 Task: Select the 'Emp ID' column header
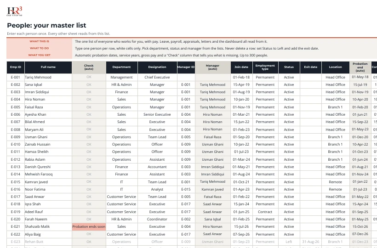(x=15, y=67)
